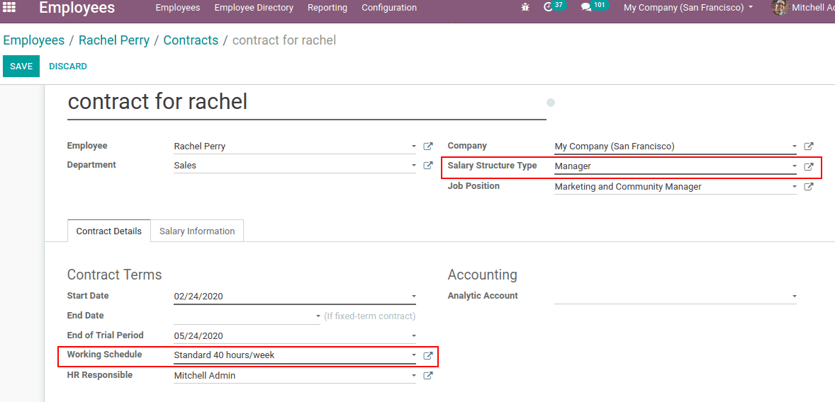The image size is (835, 402).
Task: Click the "contract for rachel" breadcrumb text
Action: pos(284,40)
